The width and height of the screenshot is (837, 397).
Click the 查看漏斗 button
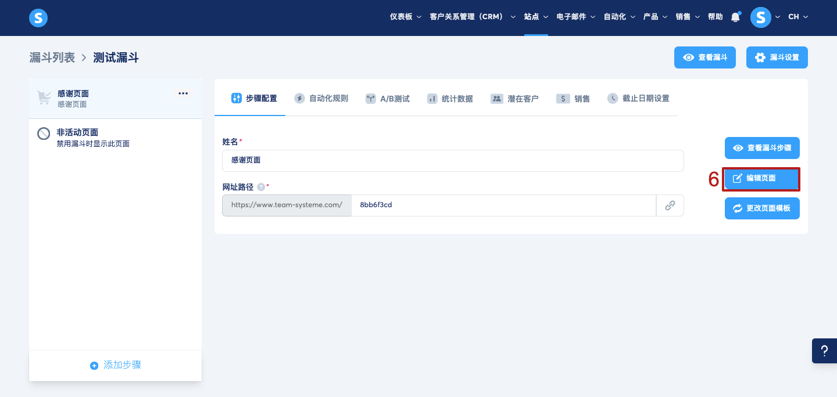pos(705,57)
